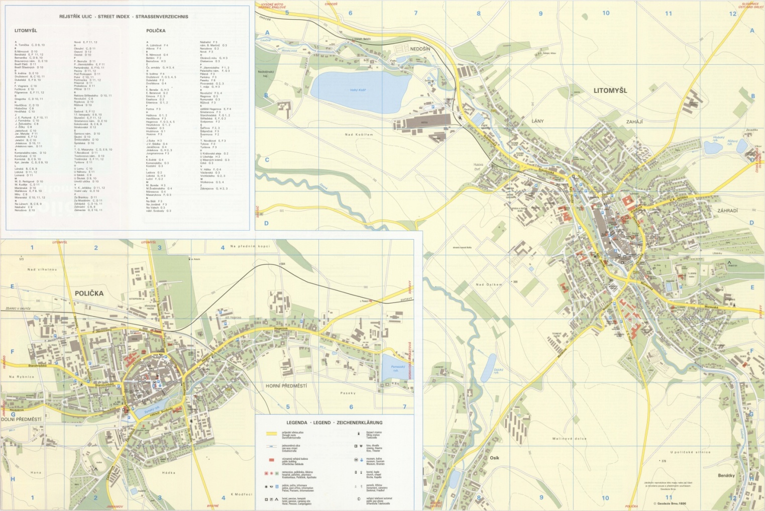Click the filling station symbol in the legend
The width and height of the screenshot is (765, 511).
click(358, 433)
